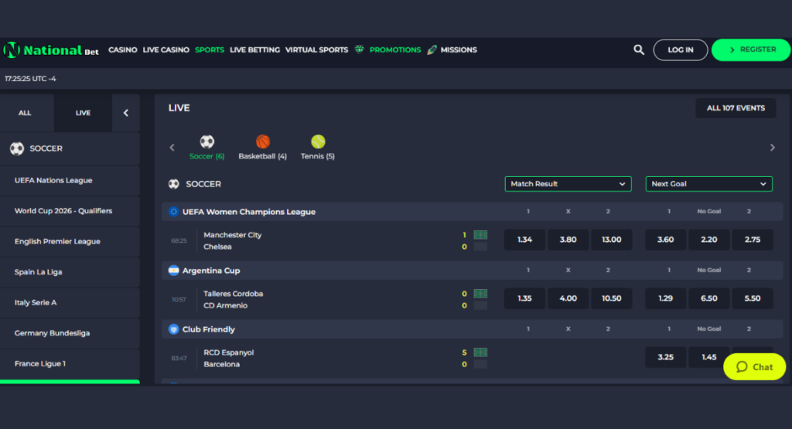Collapse the sidebar with the left chevron

click(x=126, y=113)
